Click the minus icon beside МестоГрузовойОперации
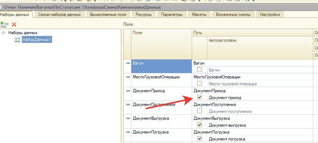Viewport: 318px width, 143px height. (128, 77)
